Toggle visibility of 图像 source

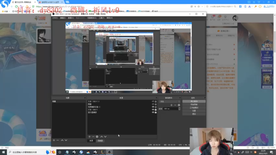pyautogui.click(x=153, y=104)
